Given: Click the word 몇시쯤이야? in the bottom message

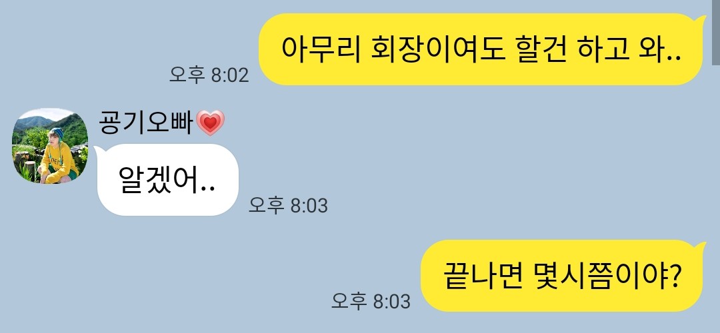Looking at the screenshot, I should [x=607, y=276].
